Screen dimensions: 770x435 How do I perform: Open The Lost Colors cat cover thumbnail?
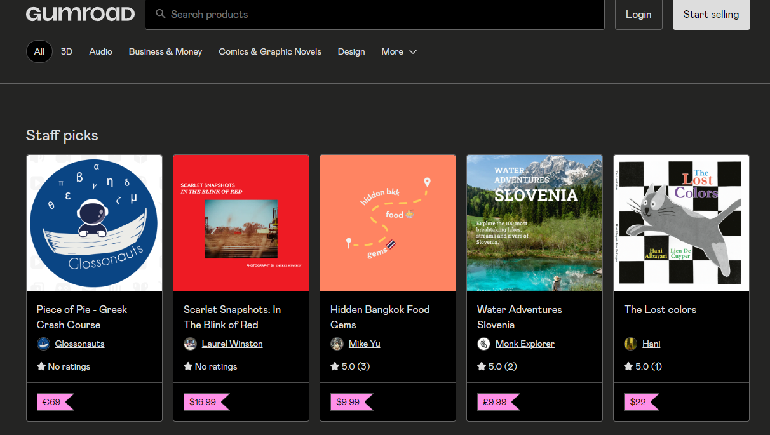coord(681,223)
